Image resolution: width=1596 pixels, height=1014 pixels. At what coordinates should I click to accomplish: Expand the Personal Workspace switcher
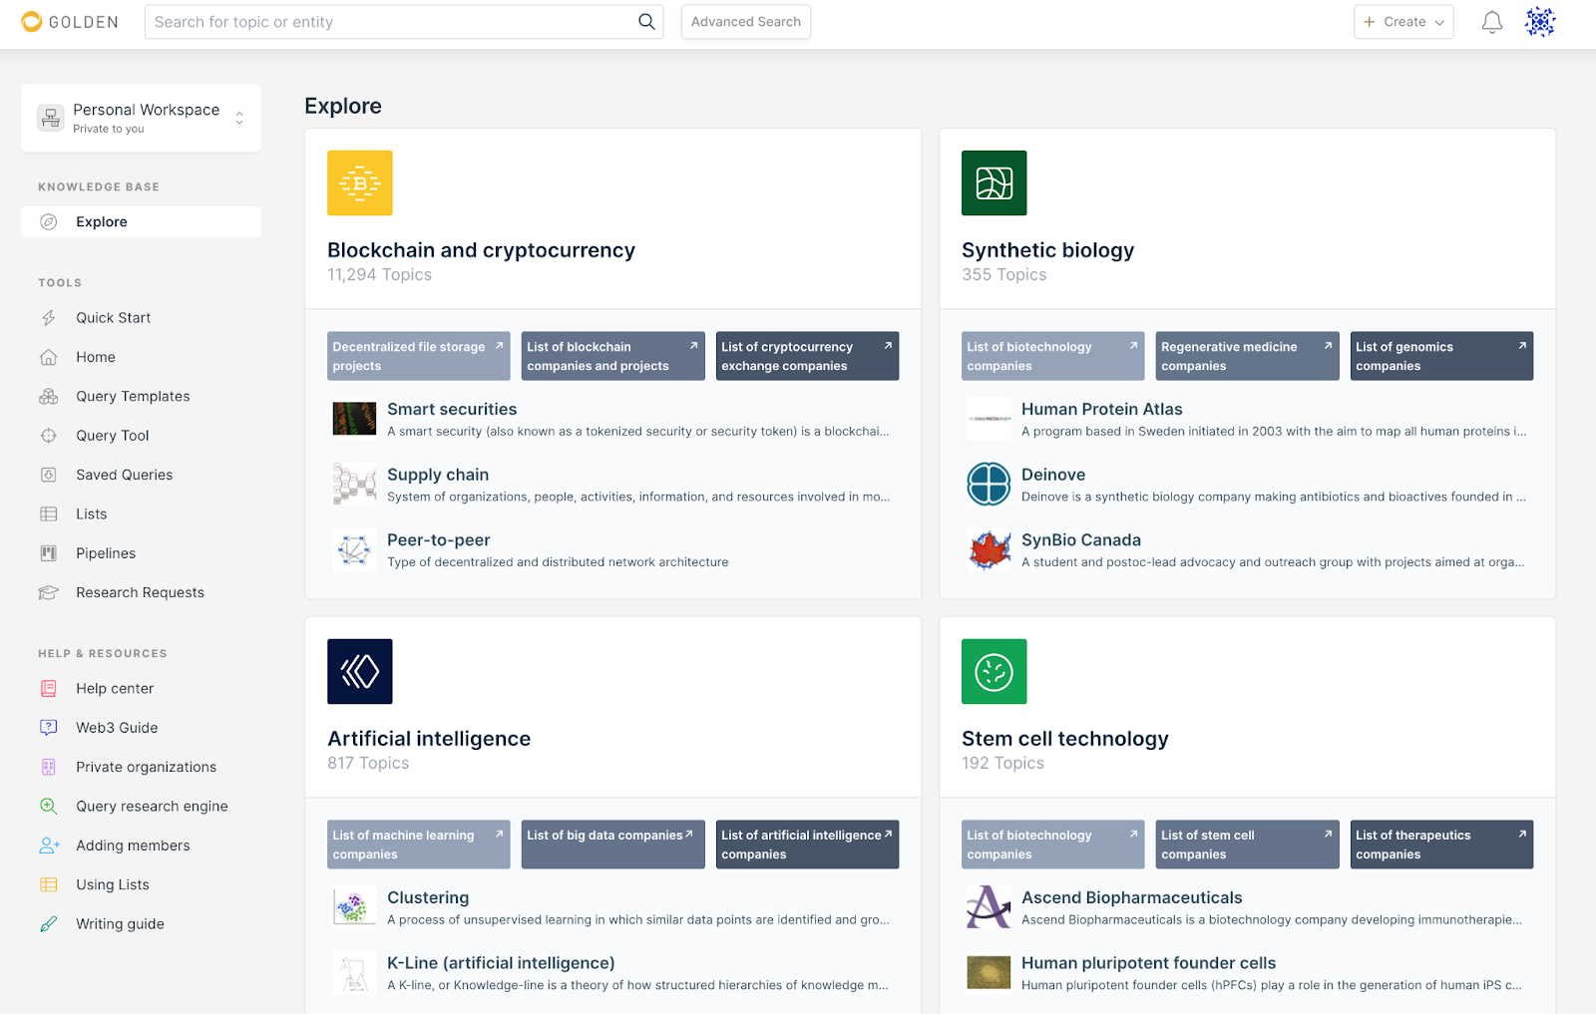pyautogui.click(x=141, y=118)
